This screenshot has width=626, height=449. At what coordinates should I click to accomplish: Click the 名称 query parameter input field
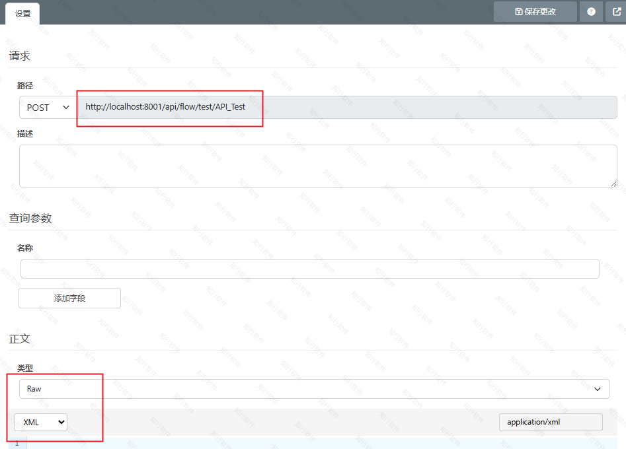tap(309, 269)
